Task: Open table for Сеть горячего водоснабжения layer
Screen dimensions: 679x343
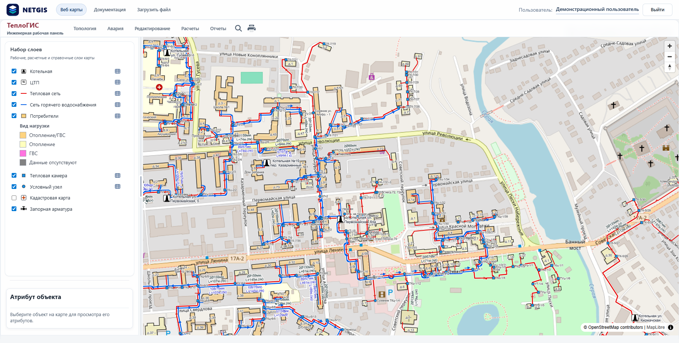Action: pyautogui.click(x=118, y=105)
